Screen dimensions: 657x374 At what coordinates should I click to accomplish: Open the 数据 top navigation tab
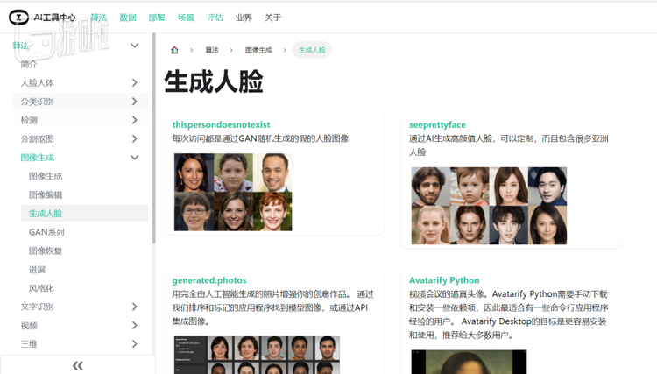pyautogui.click(x=128, y=18)
